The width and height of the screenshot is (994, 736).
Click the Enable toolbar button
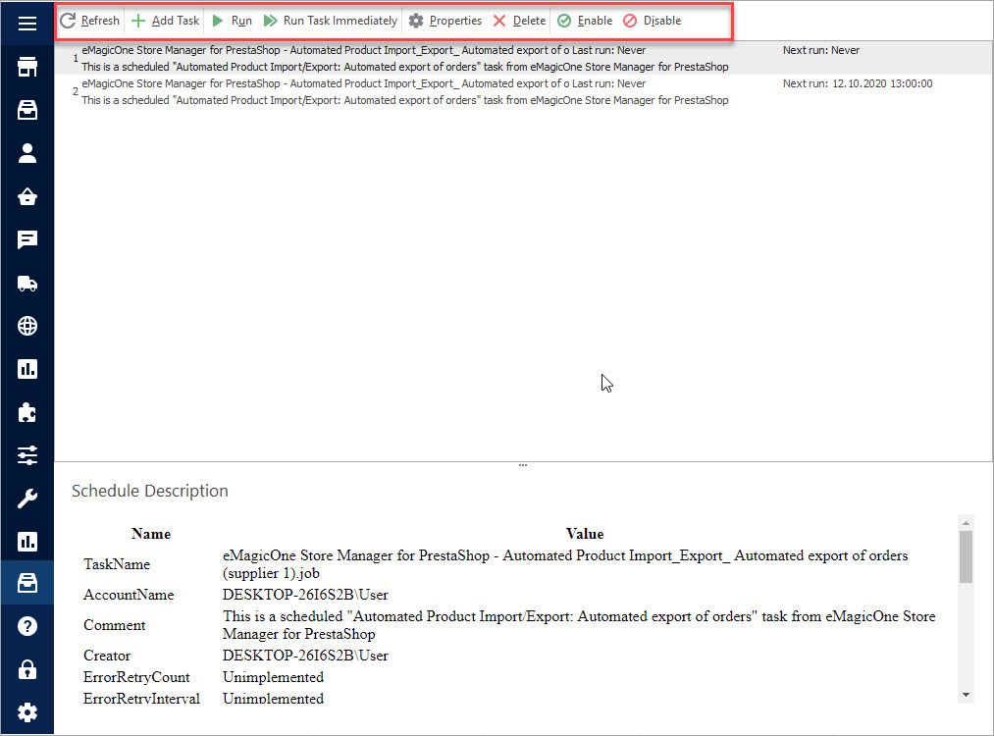pyautogui.click(x=585, y=21)
